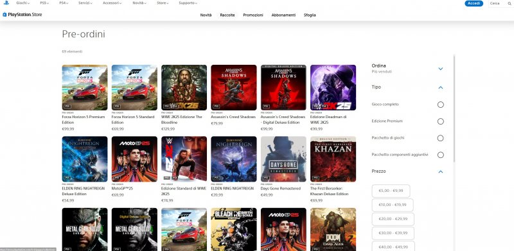Filter by price €10,00 - €19,99
The width and height of the screenshot is (514, 251).
tap(393, 205)
